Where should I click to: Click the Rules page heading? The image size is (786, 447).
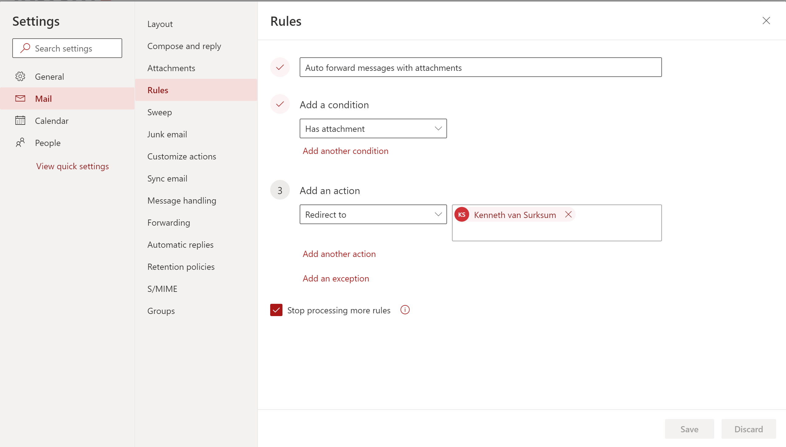point(286,21)
